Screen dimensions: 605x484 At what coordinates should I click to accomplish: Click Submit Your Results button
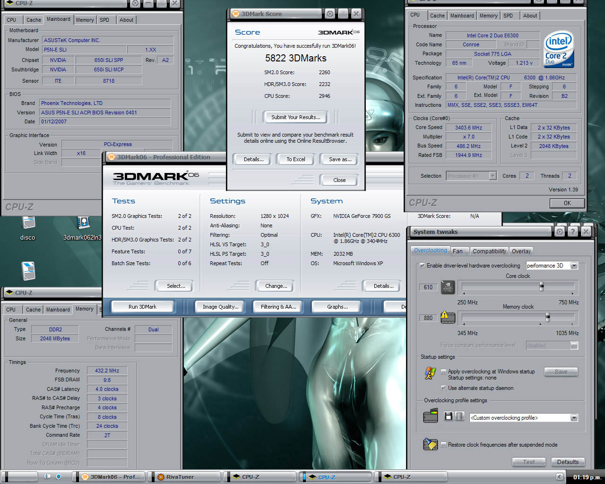point(296,117)
